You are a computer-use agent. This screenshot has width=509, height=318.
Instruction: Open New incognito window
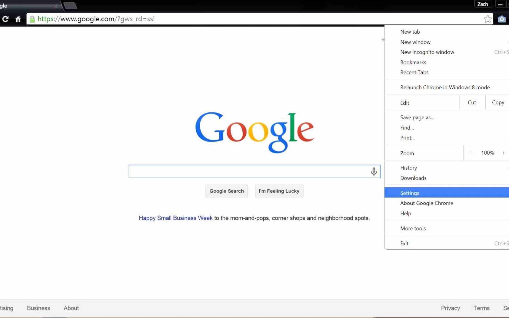point(447,52)
